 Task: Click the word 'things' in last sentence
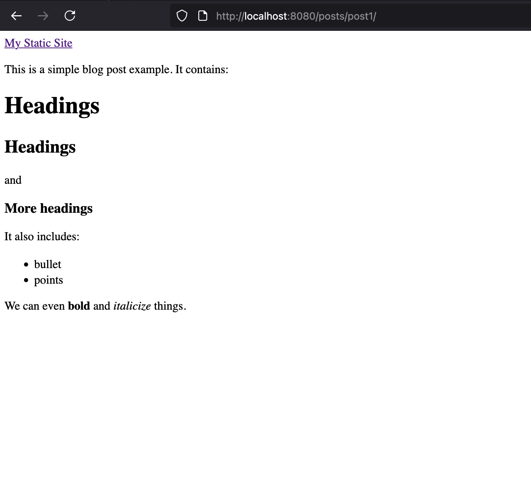point(168,306)
